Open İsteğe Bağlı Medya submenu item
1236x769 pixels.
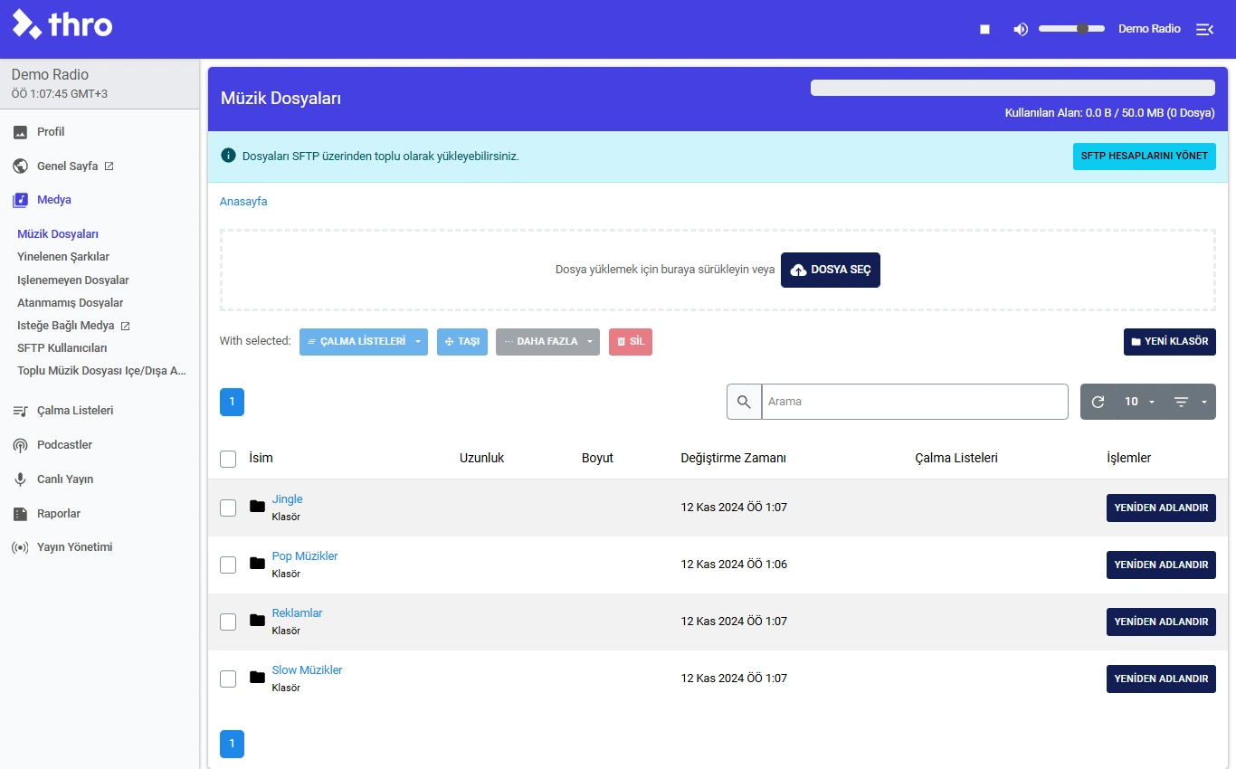pyautogui.click(x=66, y=326)
